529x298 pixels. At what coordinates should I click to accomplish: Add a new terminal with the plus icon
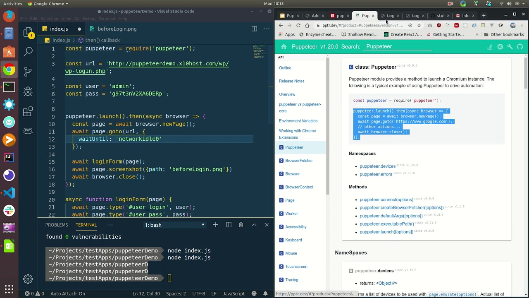[x=215, y=225]
